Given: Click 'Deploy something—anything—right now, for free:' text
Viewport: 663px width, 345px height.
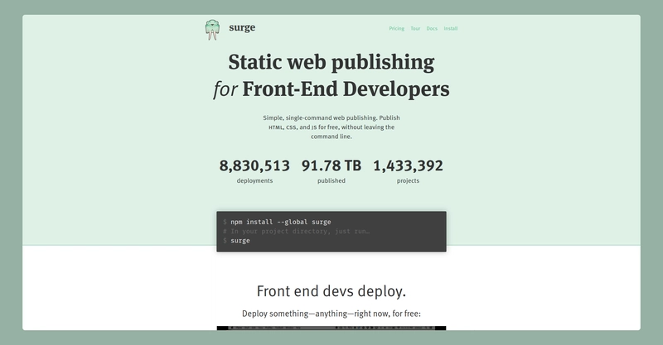Looking at the screenshot, I should [x=331, y=314].
